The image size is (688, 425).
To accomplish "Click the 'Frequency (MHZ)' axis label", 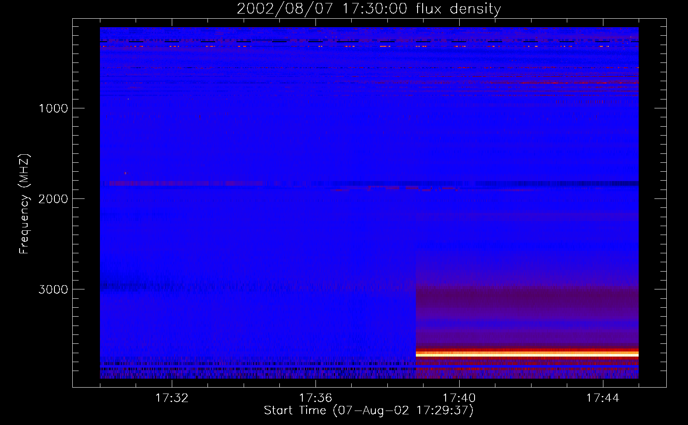I will pos(24,204).
